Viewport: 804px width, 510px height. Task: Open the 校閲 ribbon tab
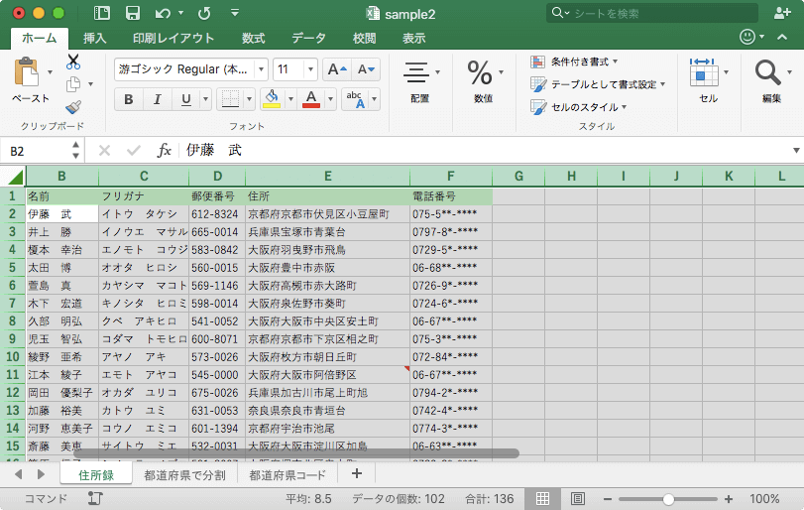(x=365, y=38)
